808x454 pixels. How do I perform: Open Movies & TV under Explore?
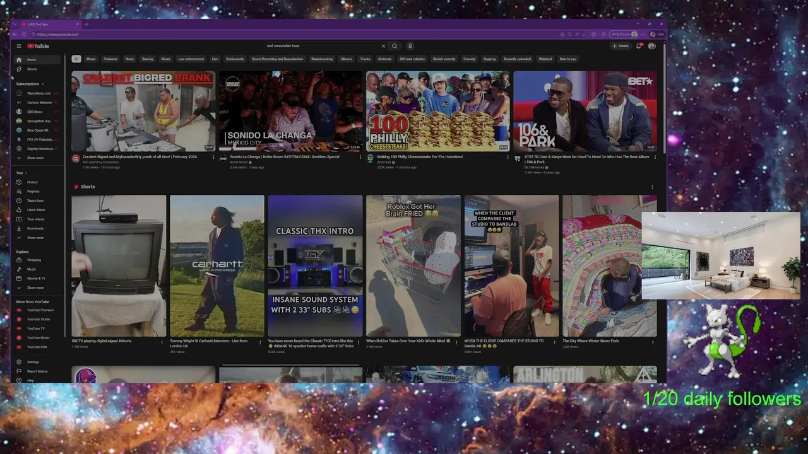pyautogui.click(x=38, y=278)
